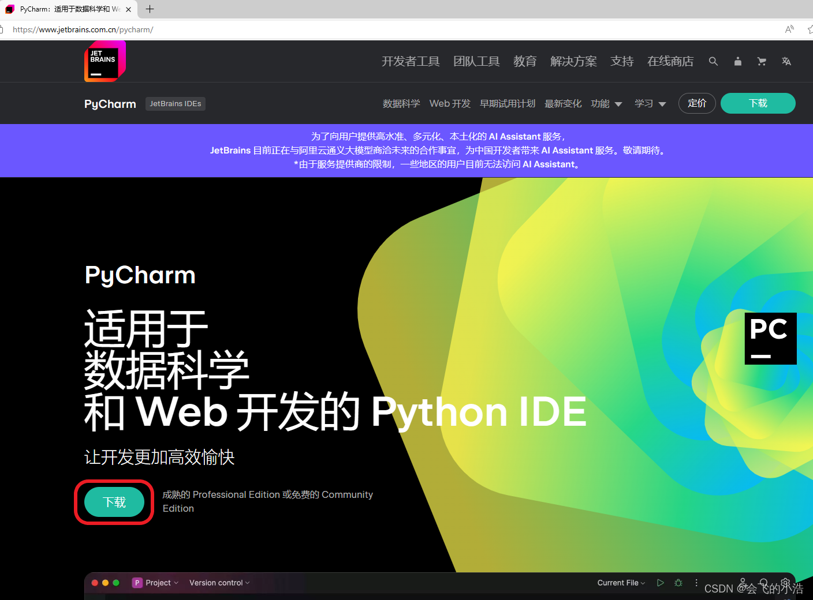This screenshot has height=600, width=813.
Task: Click the banner line starting 为了向用户提供高水准
Action: [x=439, y=136]
